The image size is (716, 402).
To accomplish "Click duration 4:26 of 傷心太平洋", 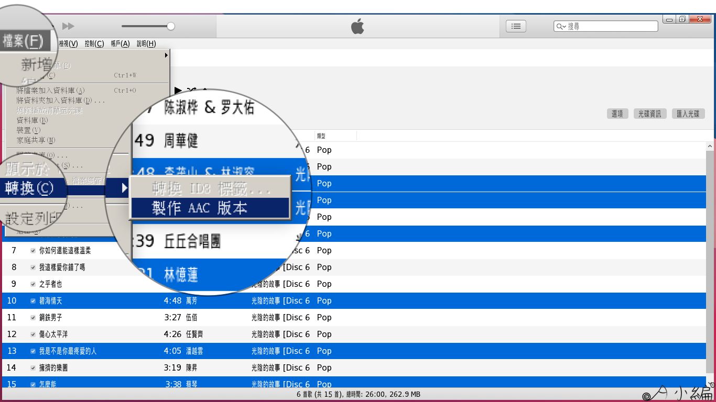I will 172,334.
